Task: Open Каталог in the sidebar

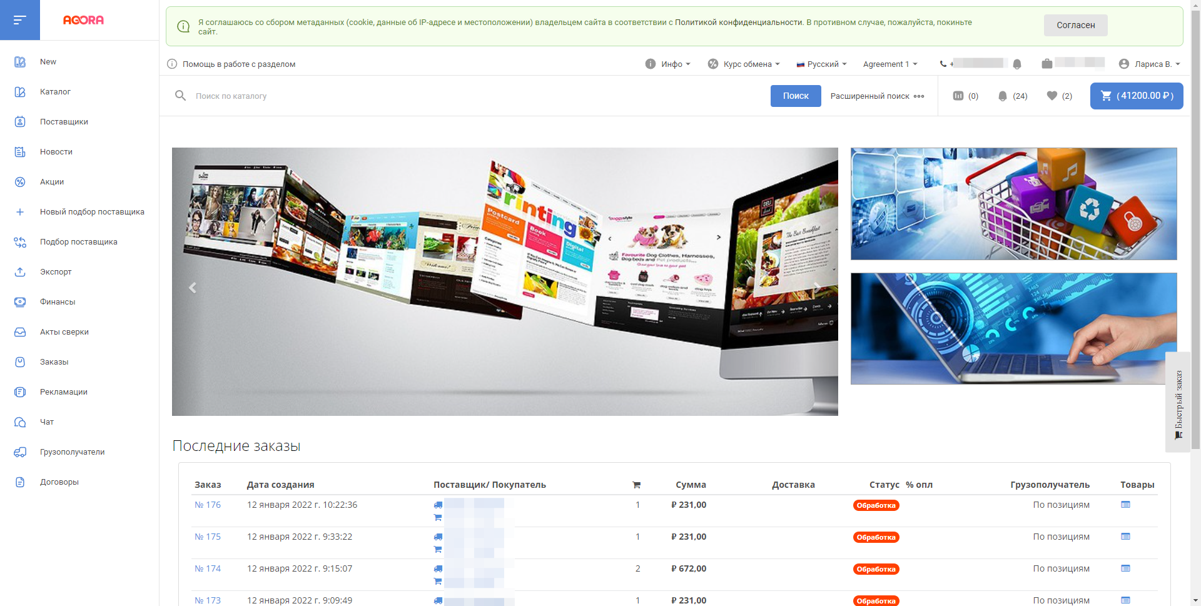Action: click(x=55, y=92)
